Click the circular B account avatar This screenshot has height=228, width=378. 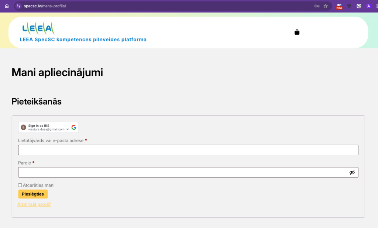pos(24,127)
